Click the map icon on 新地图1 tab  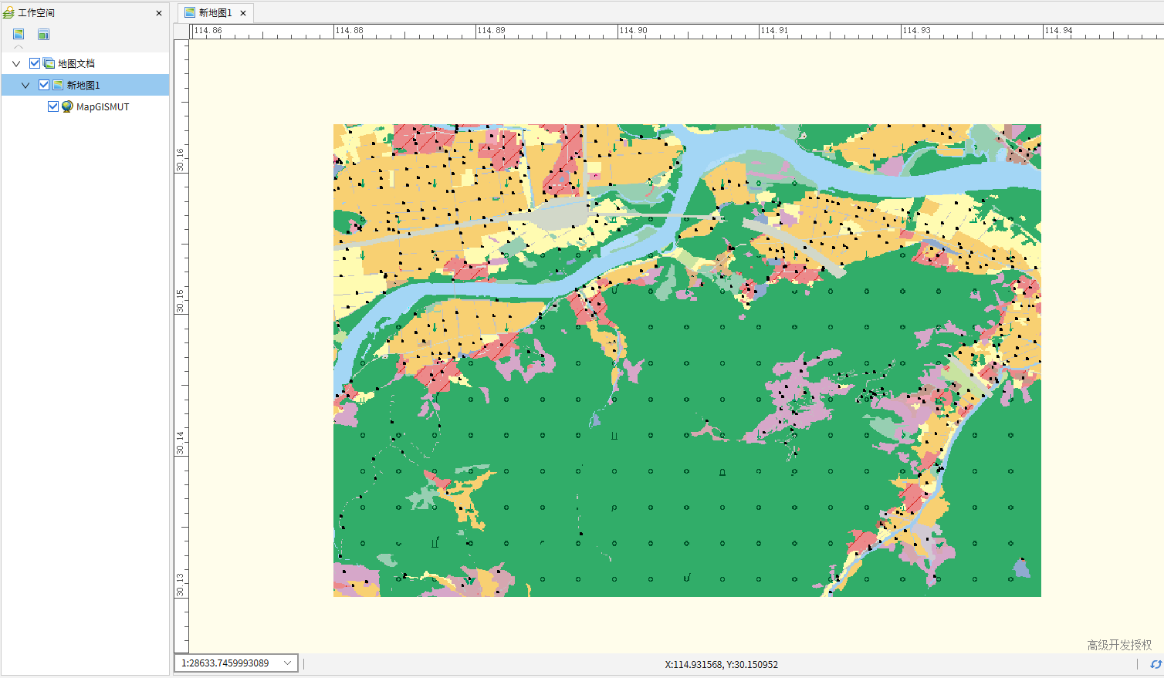pyautogui.click(x=190, y=12)
